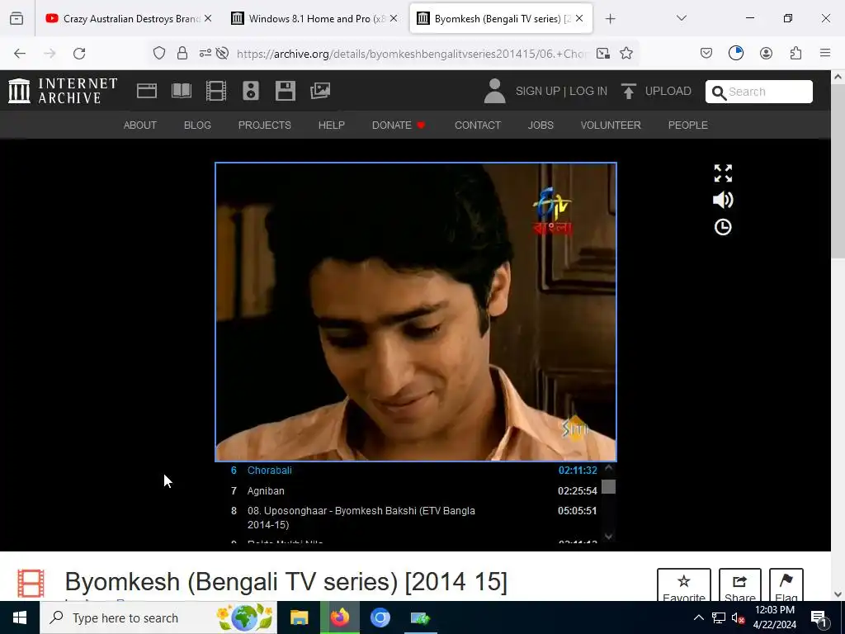Click the playlist scrollbar down arrow
Screen dimensions: 845x634
coord(608,536)
